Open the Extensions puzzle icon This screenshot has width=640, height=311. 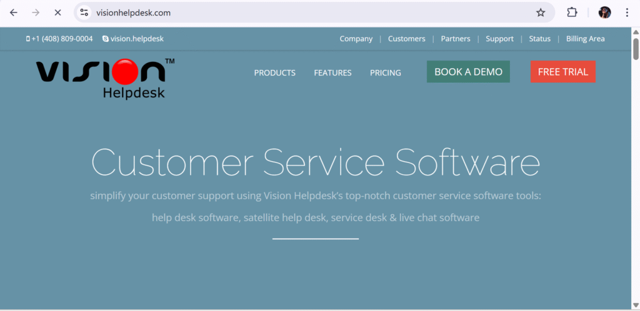(572, 12)
